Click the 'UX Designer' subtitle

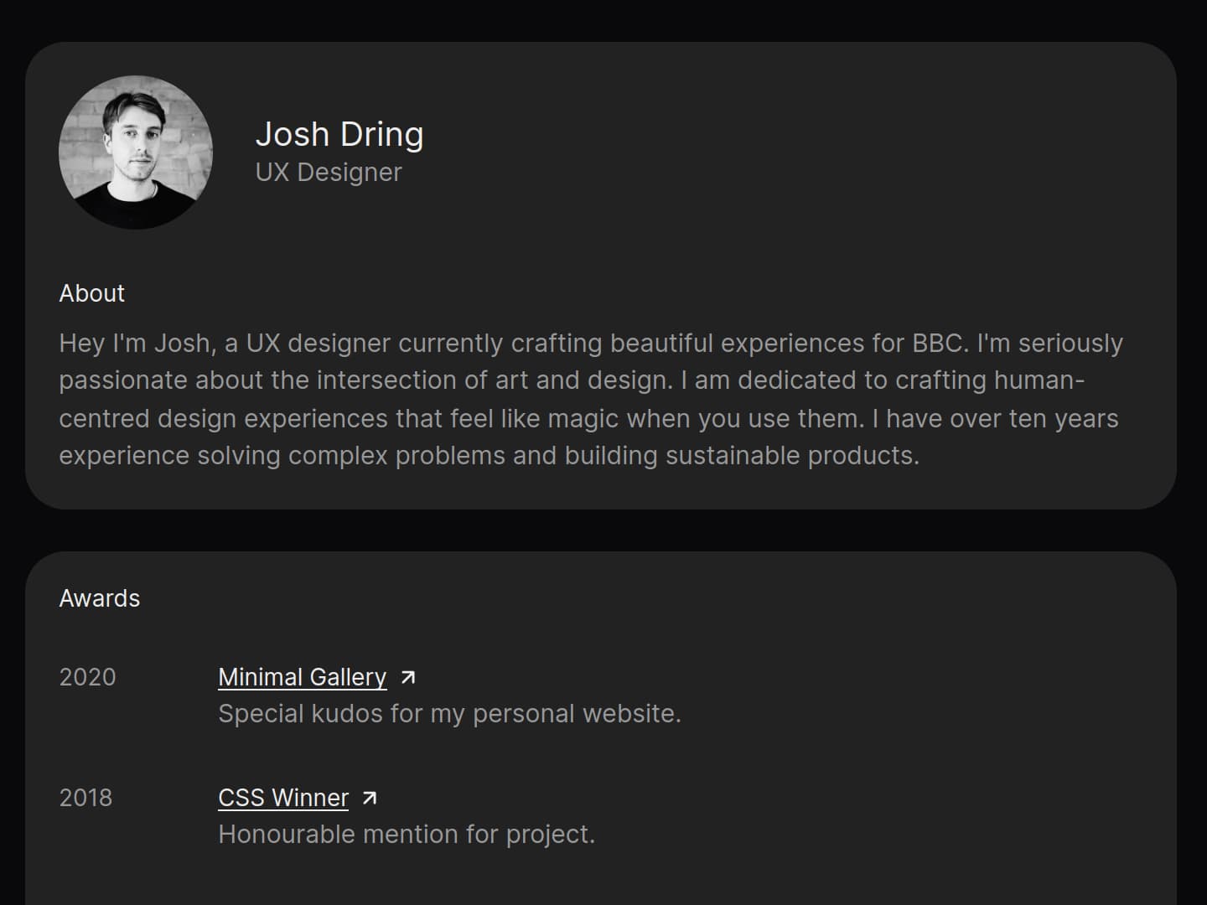[x=329, y=172]
